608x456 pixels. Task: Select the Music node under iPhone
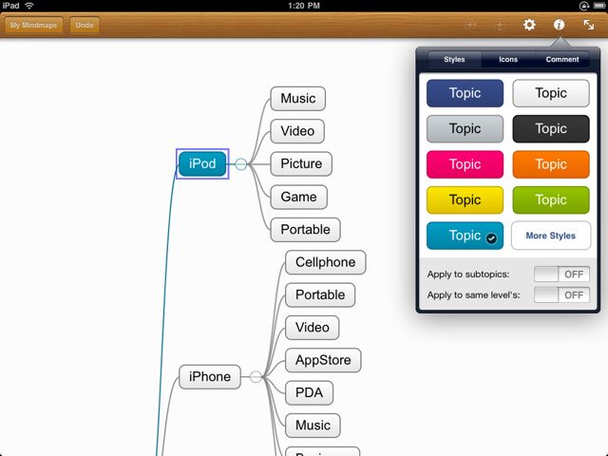pyautogui.click(x=313, y=426)
